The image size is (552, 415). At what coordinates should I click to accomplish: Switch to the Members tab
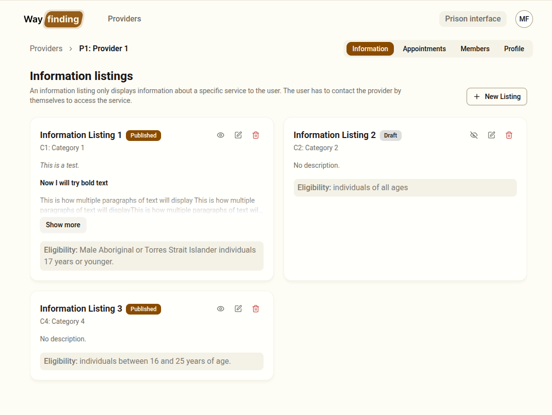point(475,49)
